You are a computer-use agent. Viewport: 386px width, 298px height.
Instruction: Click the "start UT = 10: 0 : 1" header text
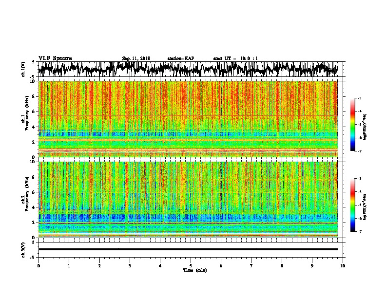tap(235, 58)
